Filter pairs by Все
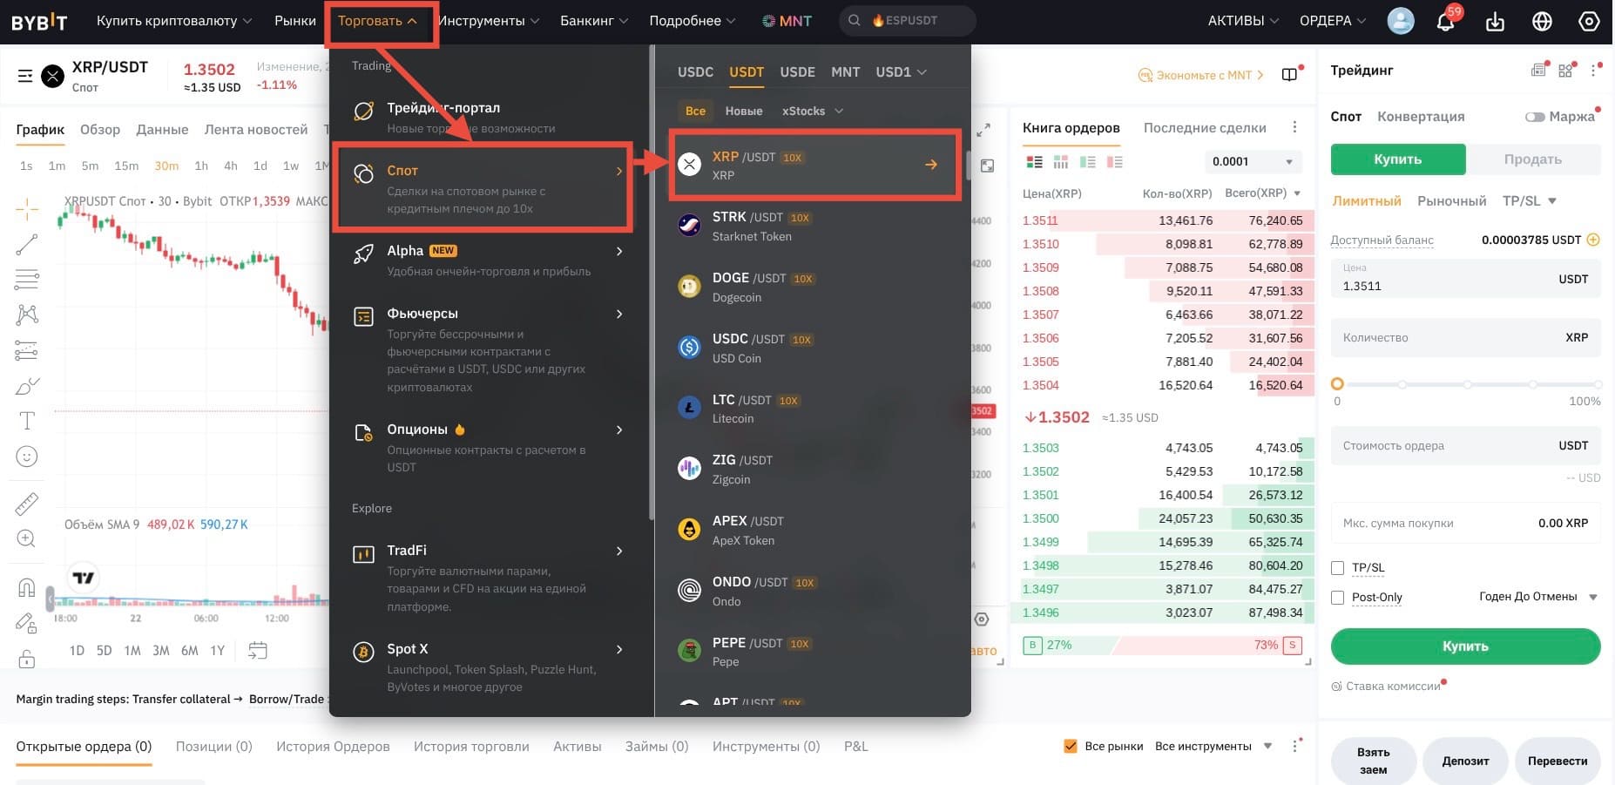This screenshot has height=785, width=1615. [x=695, y=111]
